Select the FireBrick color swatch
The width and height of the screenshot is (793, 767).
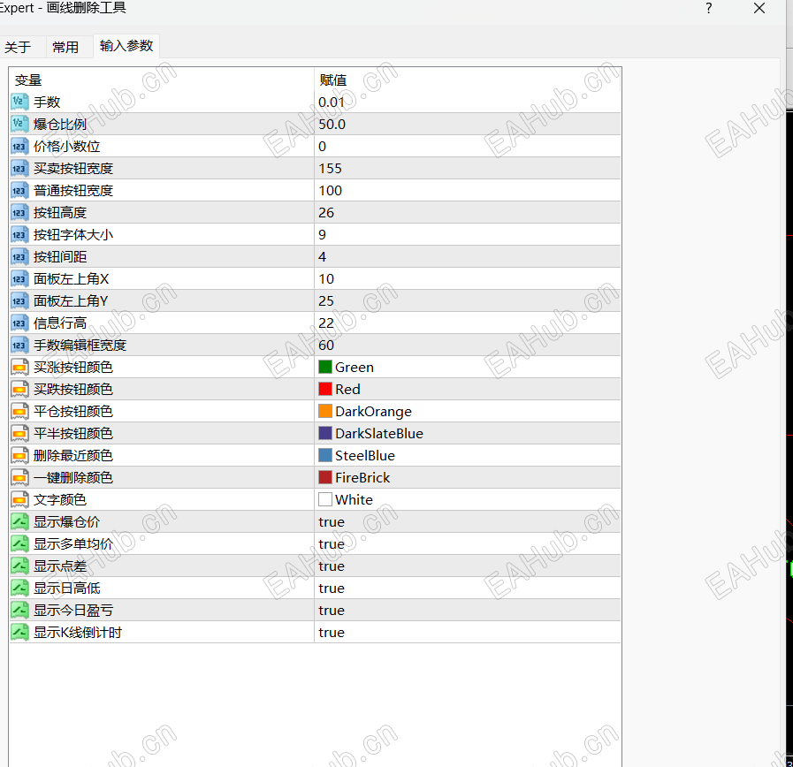(x=325, y=478)
